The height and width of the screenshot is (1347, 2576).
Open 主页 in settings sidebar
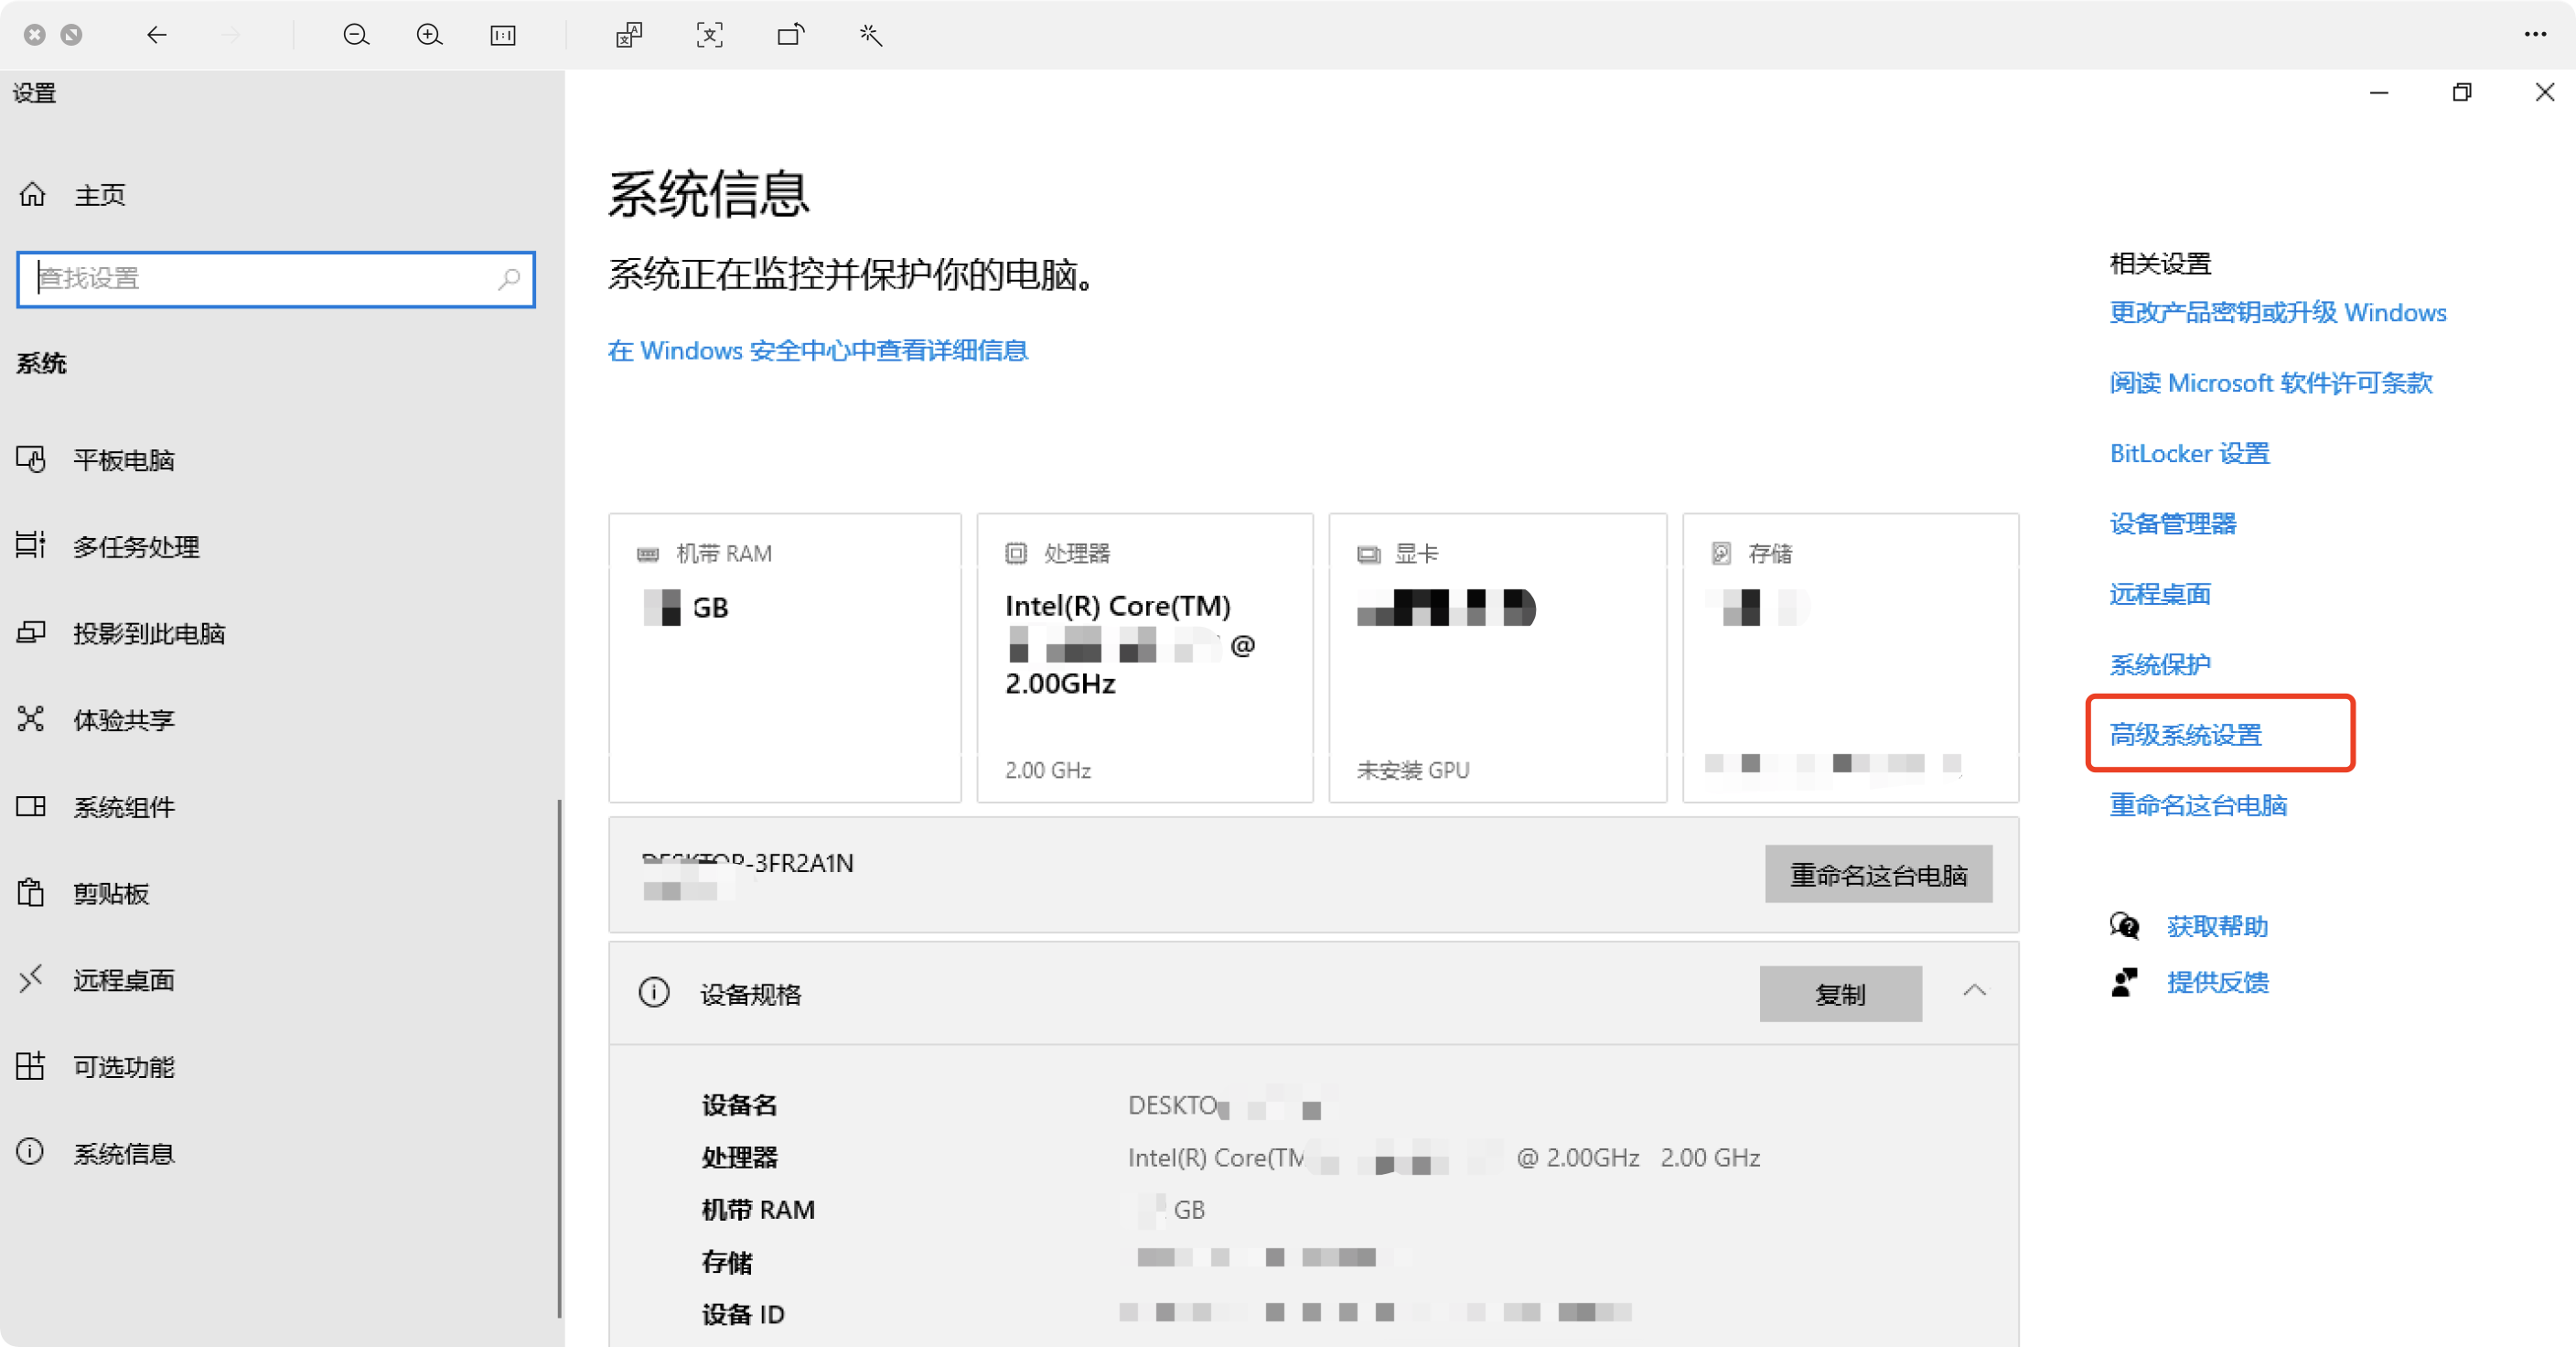(x=100, y=195)
